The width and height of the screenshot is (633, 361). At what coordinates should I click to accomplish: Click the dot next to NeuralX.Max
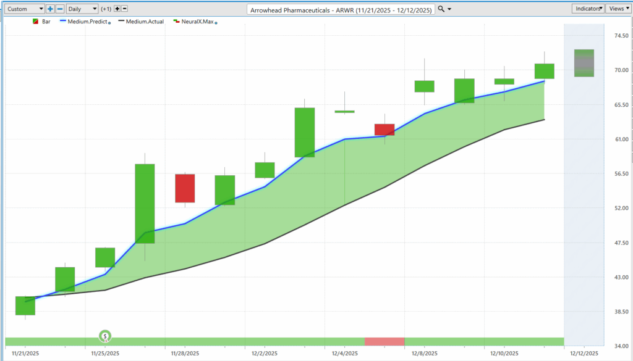coord(216,22)
